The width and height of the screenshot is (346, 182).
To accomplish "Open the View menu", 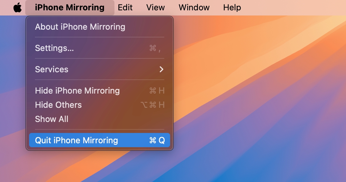I will click(155, 7).
